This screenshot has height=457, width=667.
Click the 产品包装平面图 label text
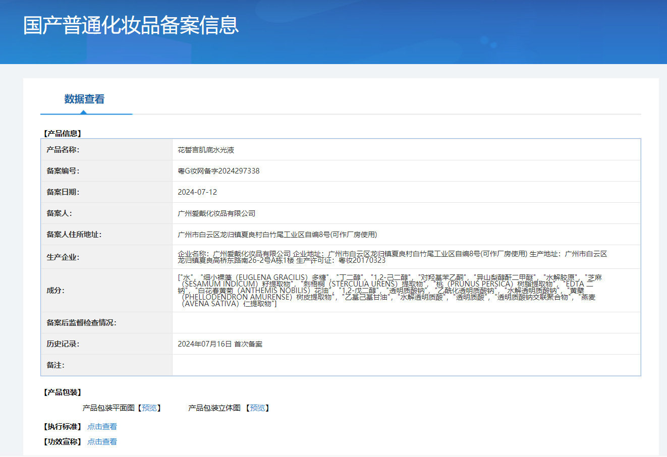click(x=109, y=408)
